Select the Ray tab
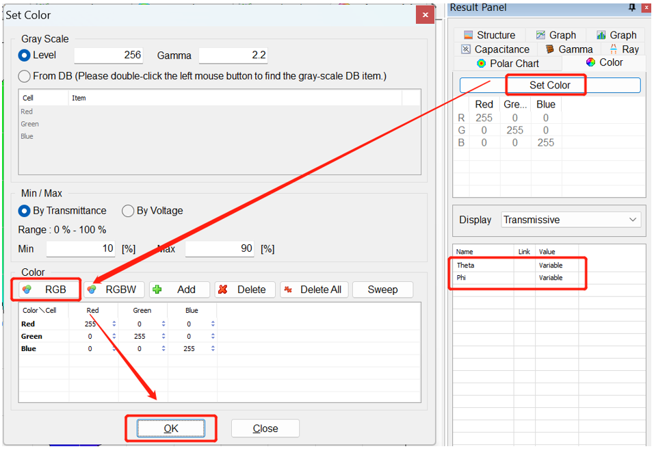 [x=623, y=49]
